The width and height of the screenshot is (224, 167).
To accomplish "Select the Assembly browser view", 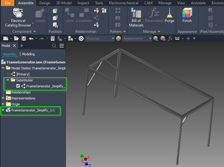I will pyautogui.click(x=10, y=54).
